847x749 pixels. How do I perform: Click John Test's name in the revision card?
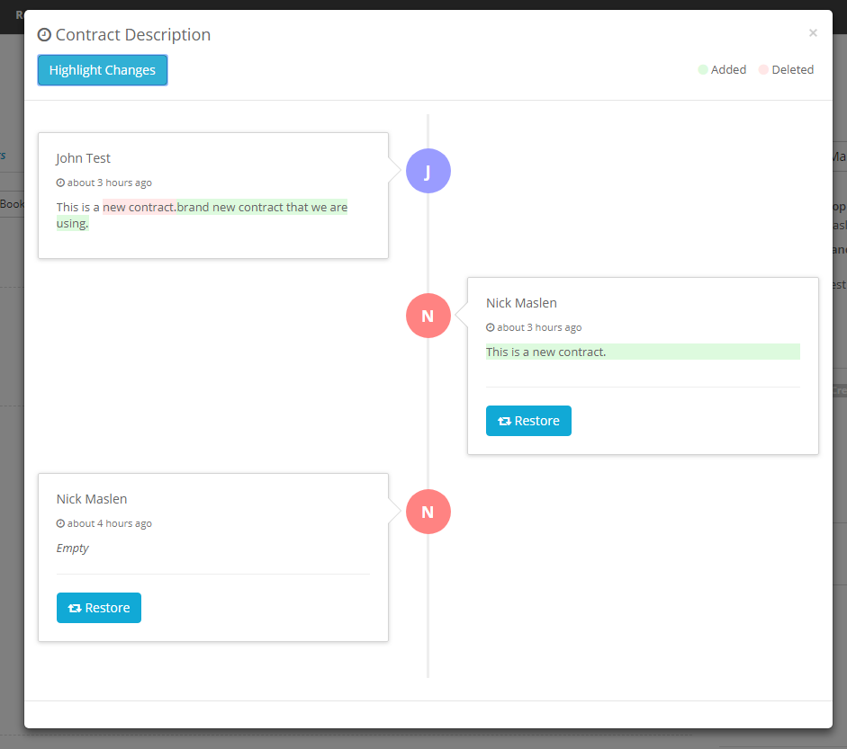(x=83, y=157)
